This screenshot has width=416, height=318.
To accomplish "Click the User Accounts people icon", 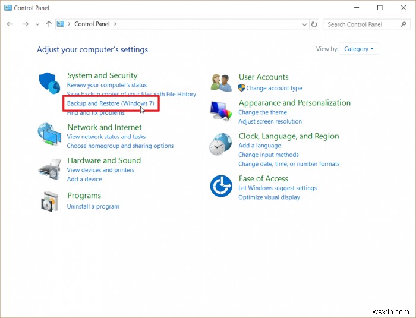I will [x=221, y=83].
